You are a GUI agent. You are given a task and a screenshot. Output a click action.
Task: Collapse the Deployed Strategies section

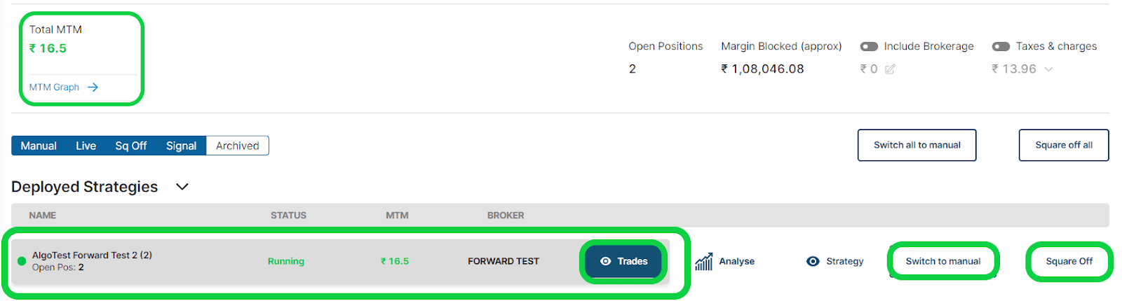pos(182,187)
